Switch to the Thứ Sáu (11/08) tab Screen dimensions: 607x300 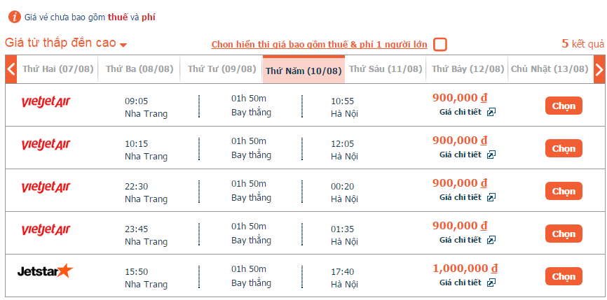coord(386,69)
